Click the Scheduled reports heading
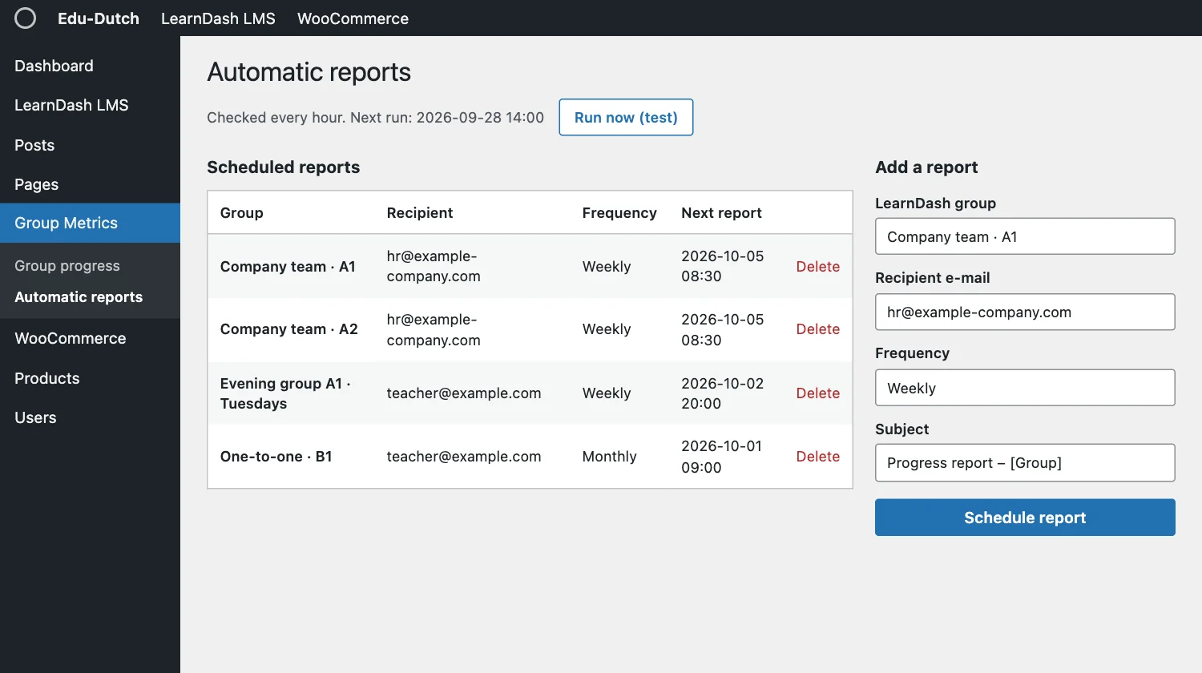 coord(283,167)
